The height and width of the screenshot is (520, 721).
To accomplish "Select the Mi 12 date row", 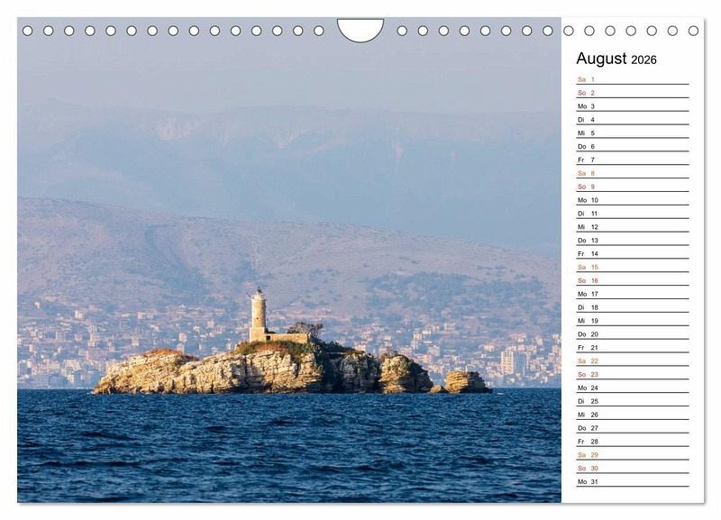I will 631,227.
